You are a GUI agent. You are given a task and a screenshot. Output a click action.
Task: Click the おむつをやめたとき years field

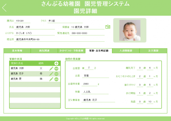pyautogui.click(x=140, y=76)
